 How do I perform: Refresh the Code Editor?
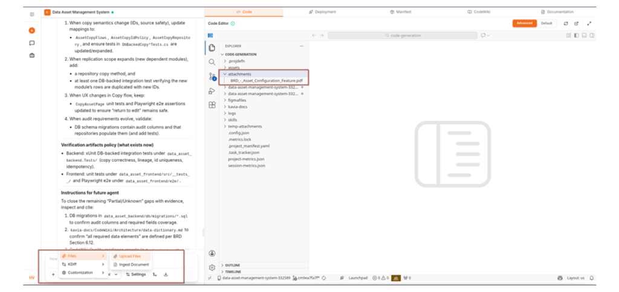[566, 24]
